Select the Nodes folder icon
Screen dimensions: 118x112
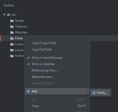pyautogui.click(x=12, y=21)
